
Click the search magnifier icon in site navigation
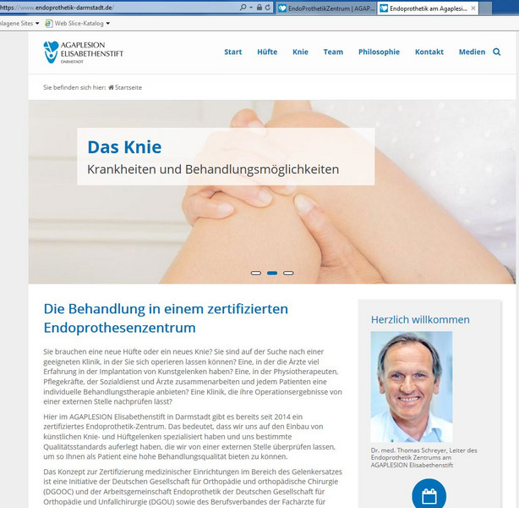[x=496, y=52]
